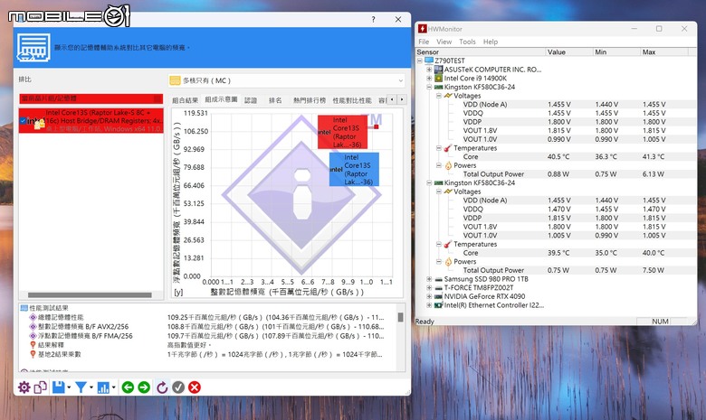Image resolution: width=706 pixels, height=420 pixels.
Task: Click the yellow icon in the 多核只有 (MC) combo box
Action: [x=175, y=81]
